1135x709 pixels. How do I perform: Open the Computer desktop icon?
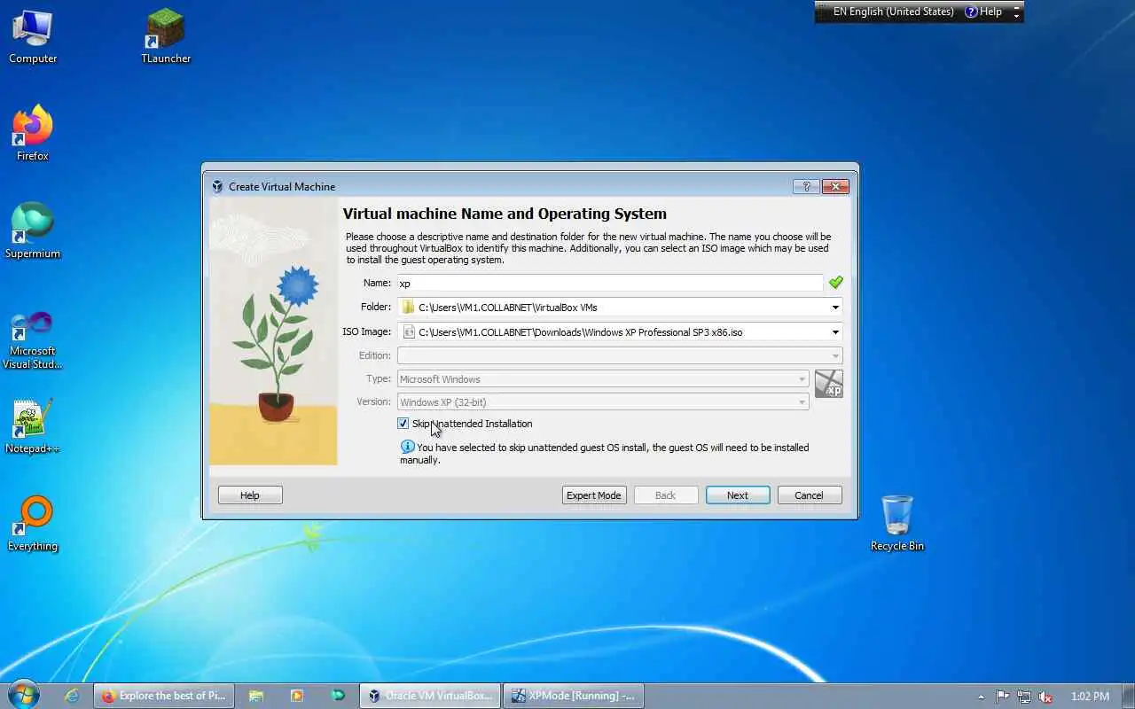pyautogui.click(x=33, y=37)
